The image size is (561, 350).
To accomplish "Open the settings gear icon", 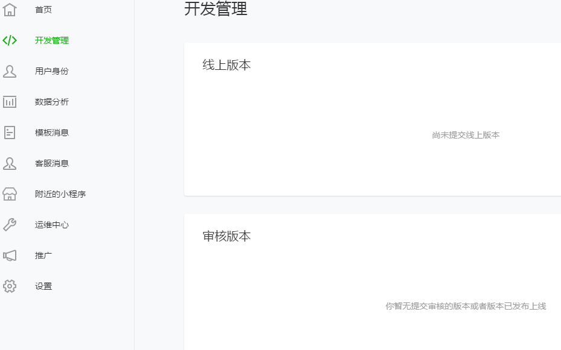I will point(10,286).
